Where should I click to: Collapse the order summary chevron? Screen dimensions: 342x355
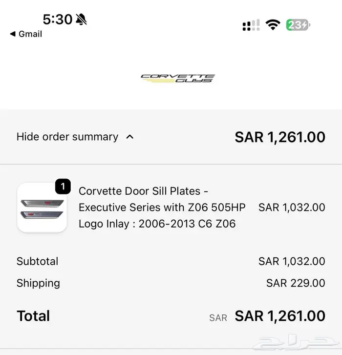point(129,137)
